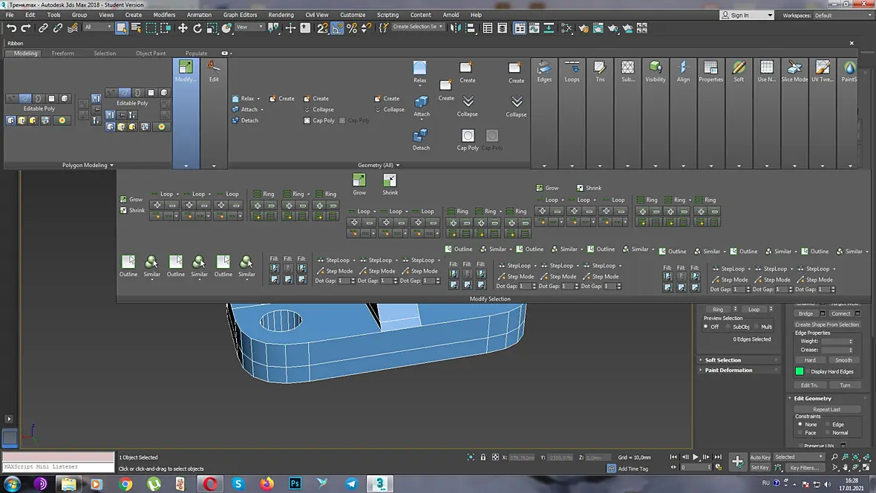Expand the Geometry (All) panel dropdown

coord(379,165)
